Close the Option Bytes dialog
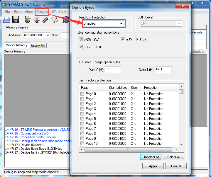Viewport: 211px width, 177px height. tap(183, 6)
